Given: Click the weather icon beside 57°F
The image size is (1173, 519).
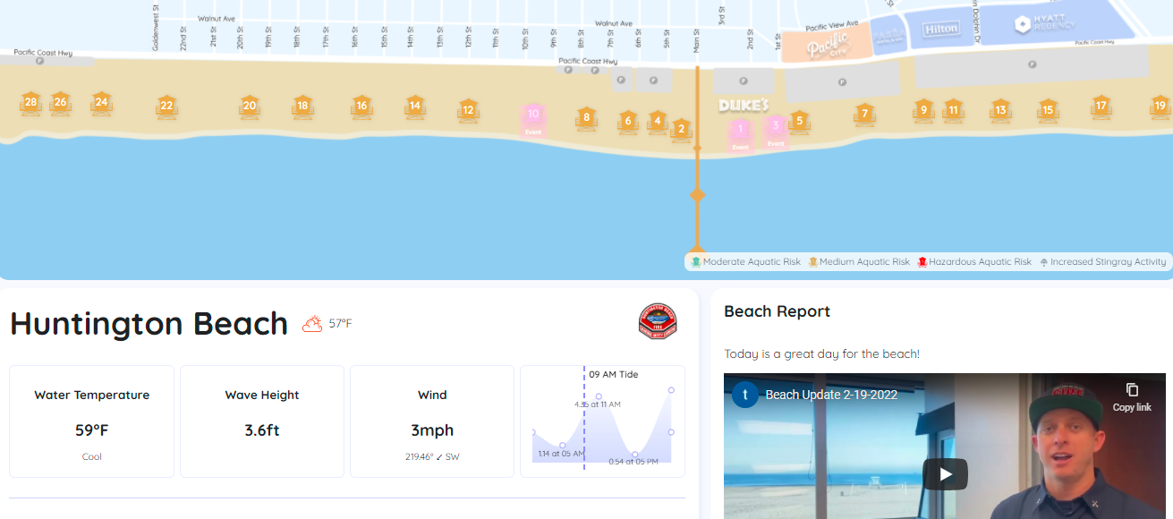Looking at the screenshot, I should pos(312,323).
